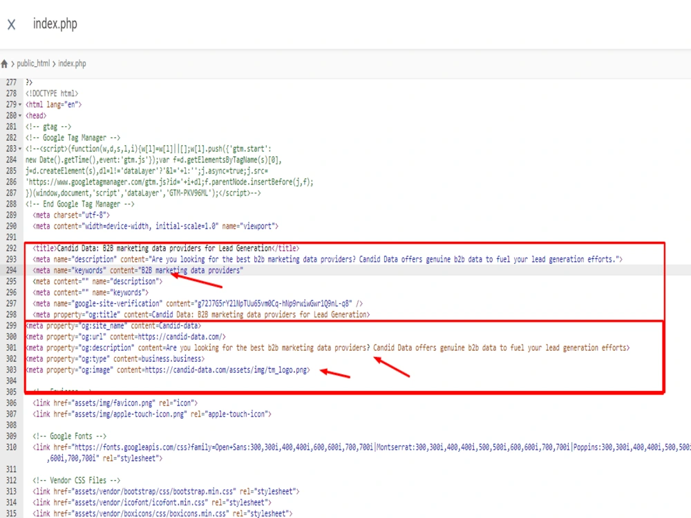Click the GTM-PKV96ML script line
Viewport: 691px width, 518px height.
tap(143, 193)
